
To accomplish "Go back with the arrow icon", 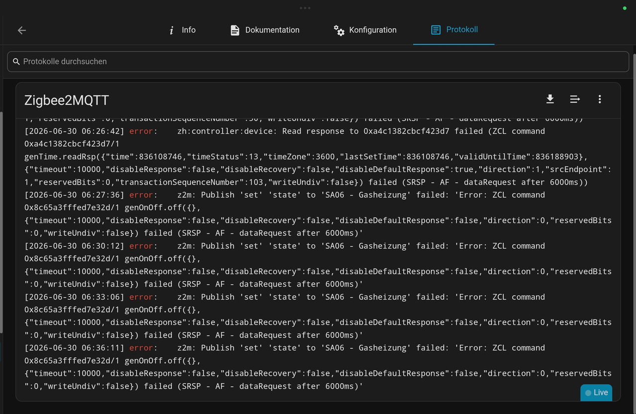I will pos(22,30).
